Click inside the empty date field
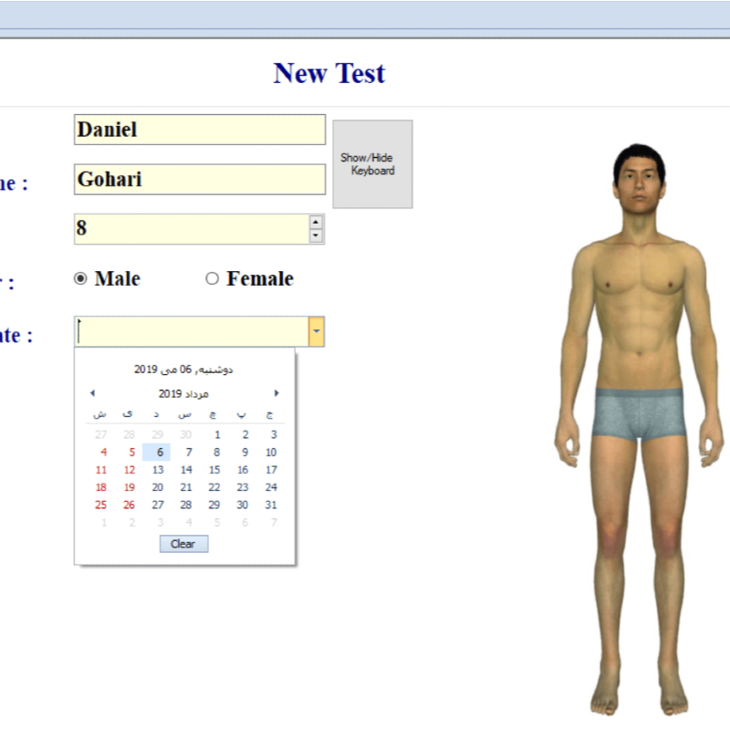 tap(192, 332)
